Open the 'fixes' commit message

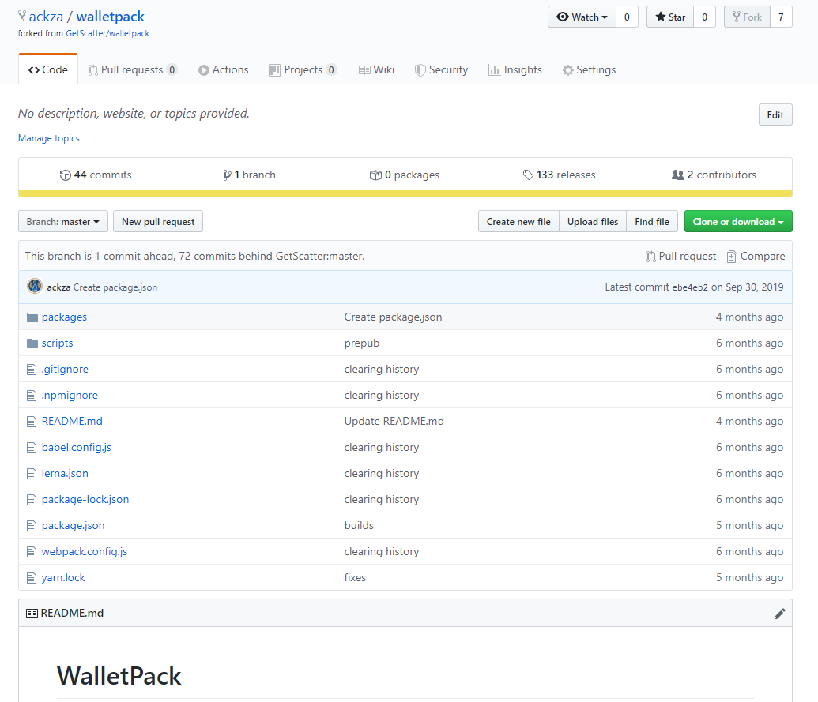355,577
